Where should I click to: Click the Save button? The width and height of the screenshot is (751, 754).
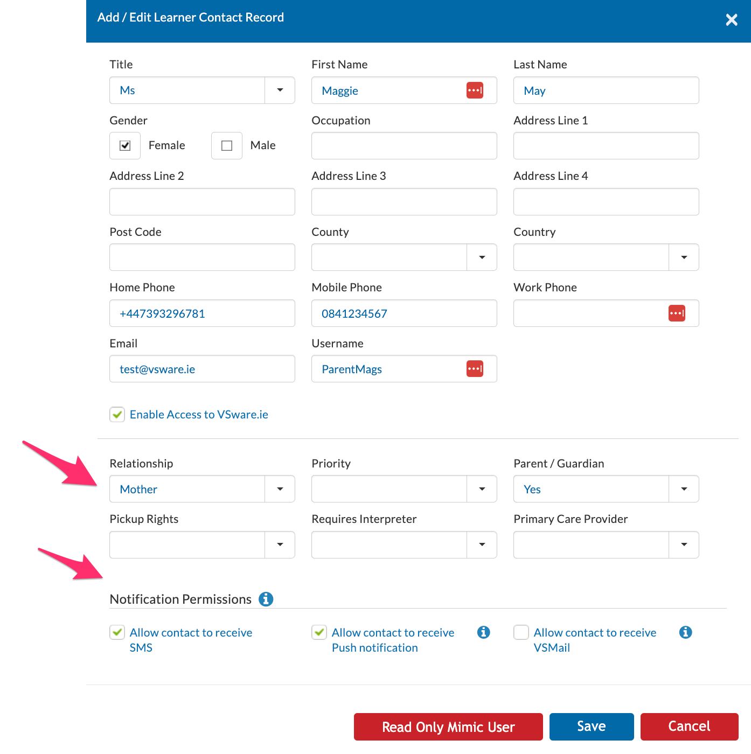click(x=592, y=727)
